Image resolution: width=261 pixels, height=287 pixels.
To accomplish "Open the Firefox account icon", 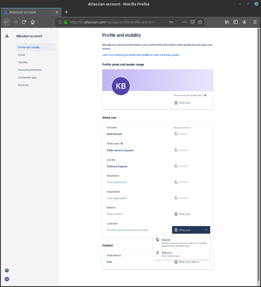I will tap(244, 22).
